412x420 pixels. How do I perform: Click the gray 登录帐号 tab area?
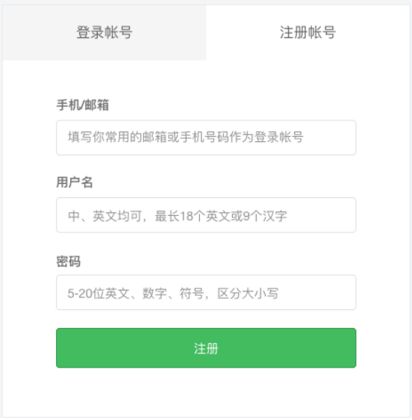104,32
